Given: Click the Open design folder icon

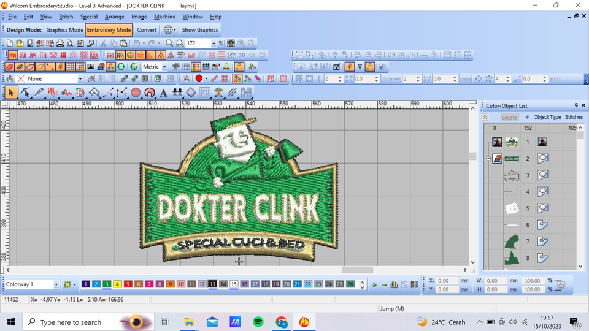Looking at the screenshot, I should tap(20, 43).
